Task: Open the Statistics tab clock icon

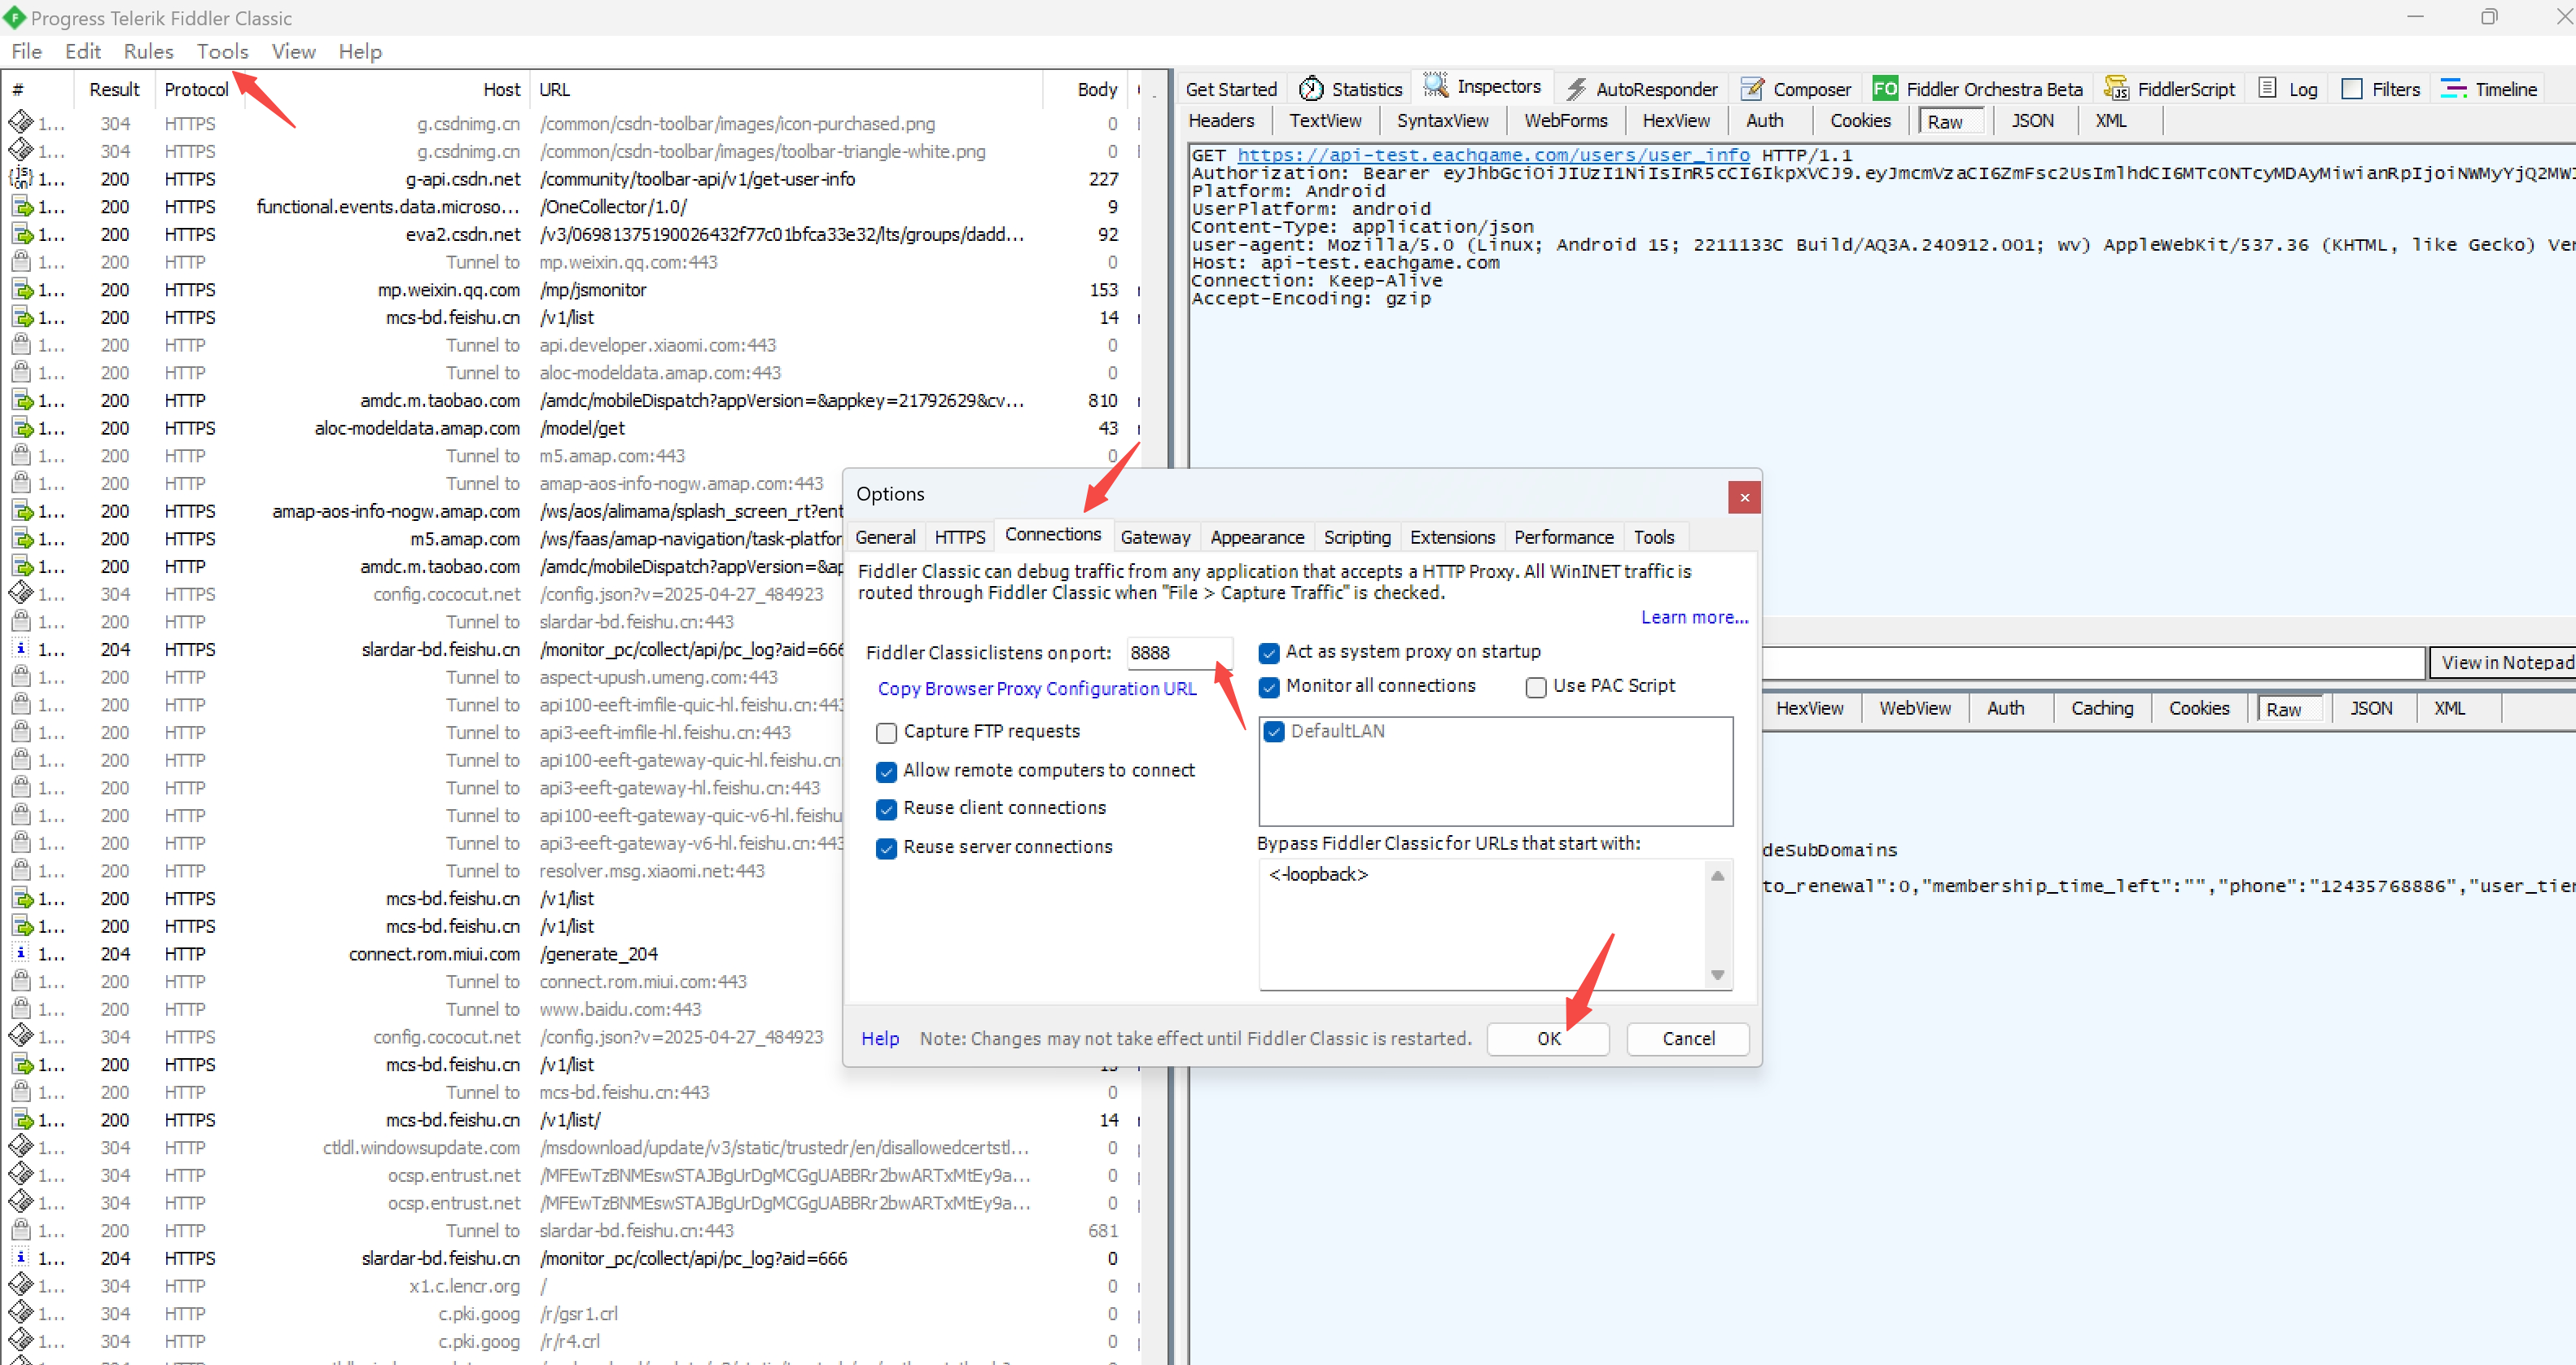Action: (1310, 89)
